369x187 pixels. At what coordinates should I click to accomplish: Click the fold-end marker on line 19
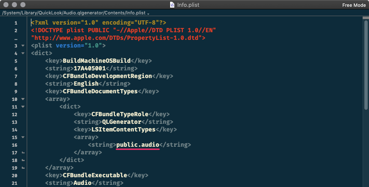coord(23,167)
